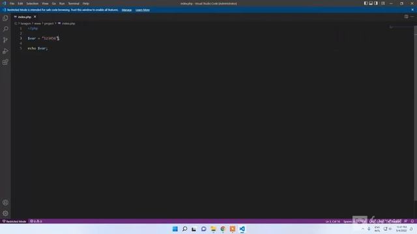417x234 pixels.
Task: Open the View menu
Action: tap(45, 3)
